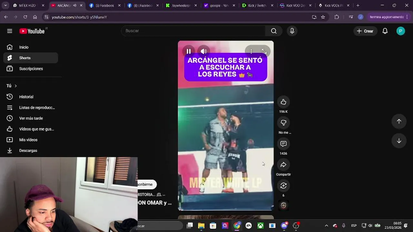The width and height of the screenshot is (413, 232).
Task: Mute the ARCÁNGEL tab audio
Action: 75,5
